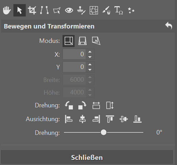This screenshot has width=177, height=165.
Task: Switch Modus to perspective transform
Action: pos(82,41)
